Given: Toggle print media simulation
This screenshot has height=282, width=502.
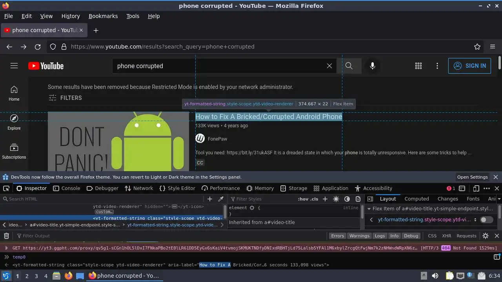Looking at the screenshot, I should [358, 199].
